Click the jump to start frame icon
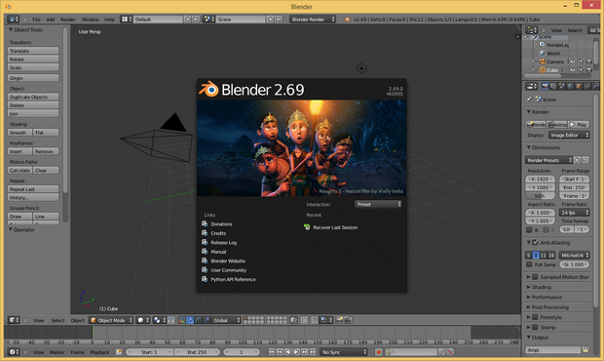Screen dimensions: 604x361 tap(271, 352)
